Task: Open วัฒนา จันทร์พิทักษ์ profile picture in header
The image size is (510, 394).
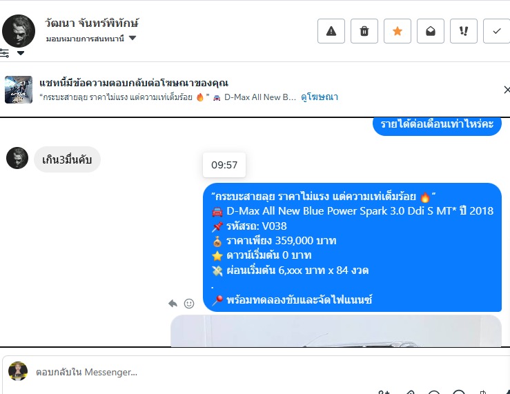Action: click(19, 31)
